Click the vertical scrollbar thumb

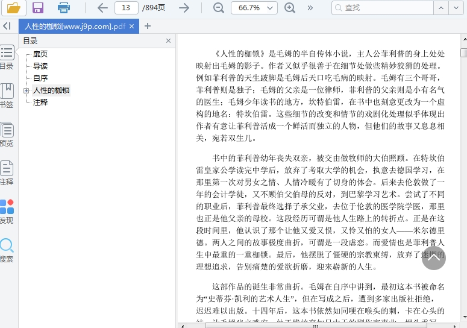click(x=464, y=52)
